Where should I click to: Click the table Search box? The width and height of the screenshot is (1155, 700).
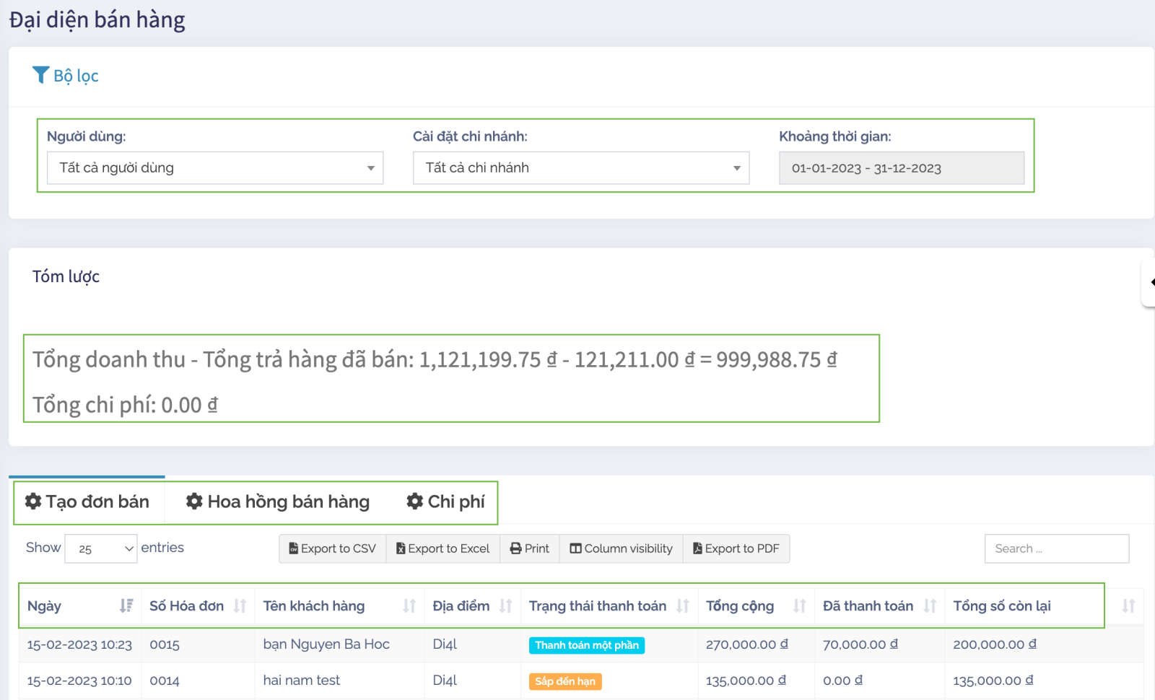pos(1056,548)
